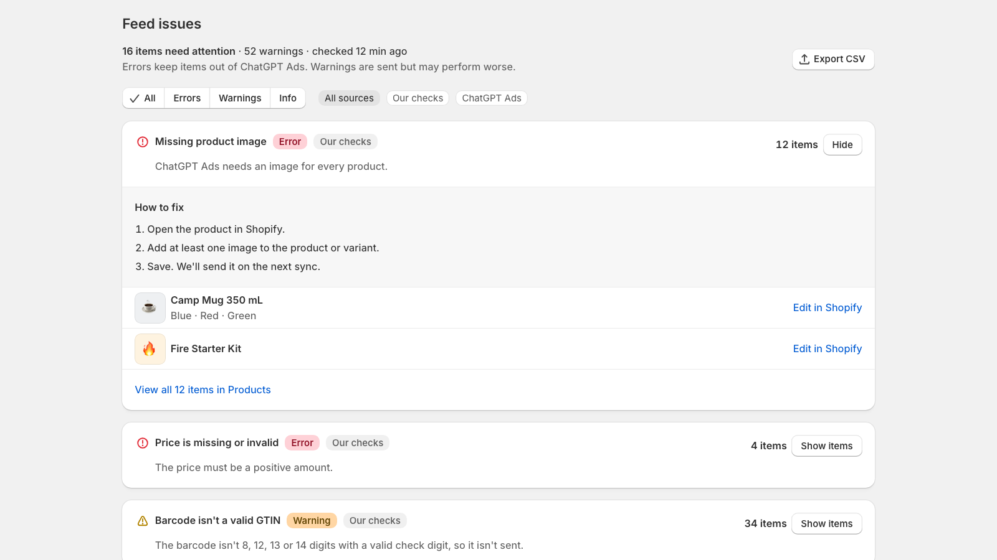The height and width of the screenshot is (560, 997).
Task: Edit Camp Mug 350 mL in Shopify
Action: tap(827, 308)
